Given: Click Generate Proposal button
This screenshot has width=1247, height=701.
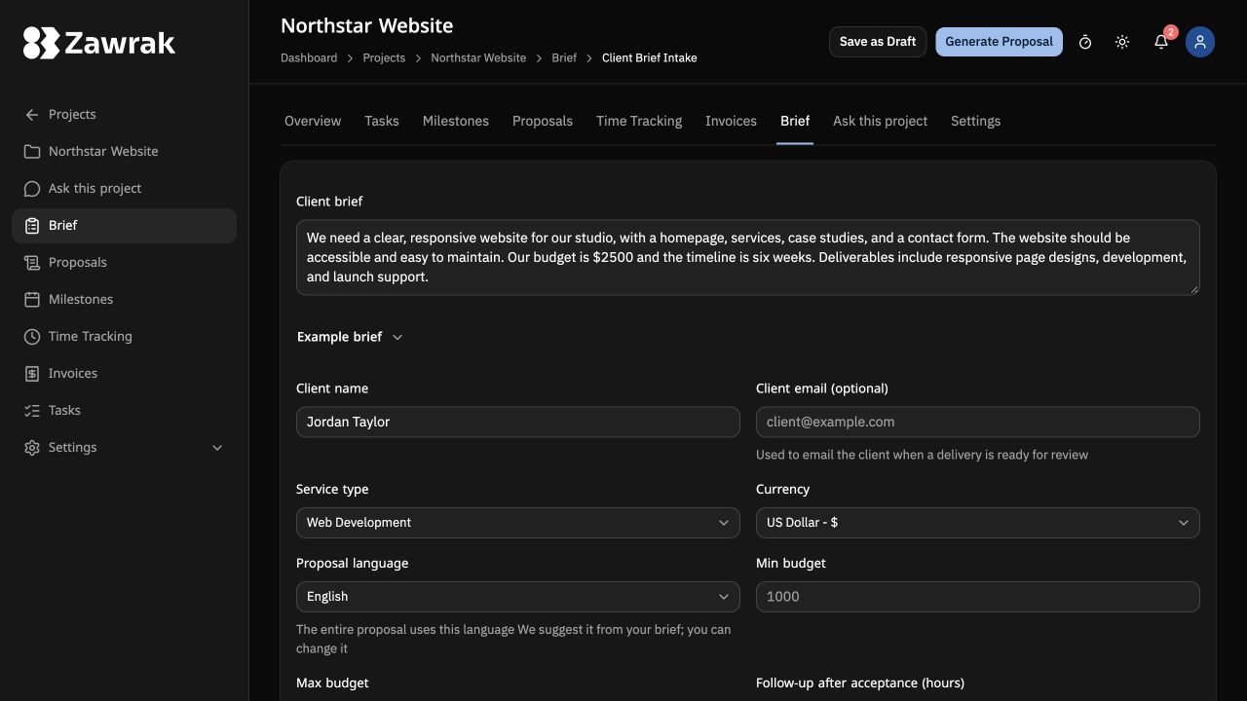Looking at the screenshot, I should pos(1000,42).
